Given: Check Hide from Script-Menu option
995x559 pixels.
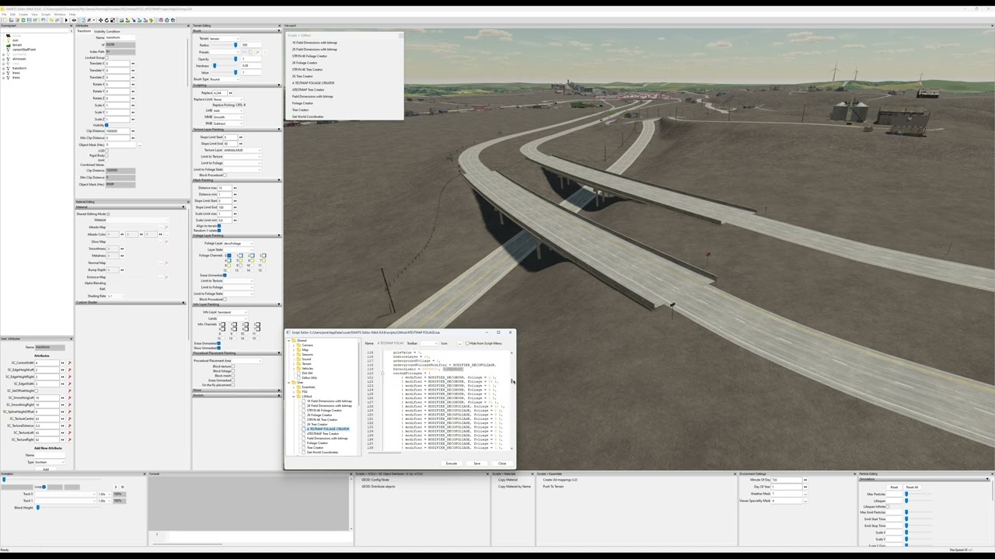Looking at the screenshot, I should pyautogui.click(x=467, y=343).
